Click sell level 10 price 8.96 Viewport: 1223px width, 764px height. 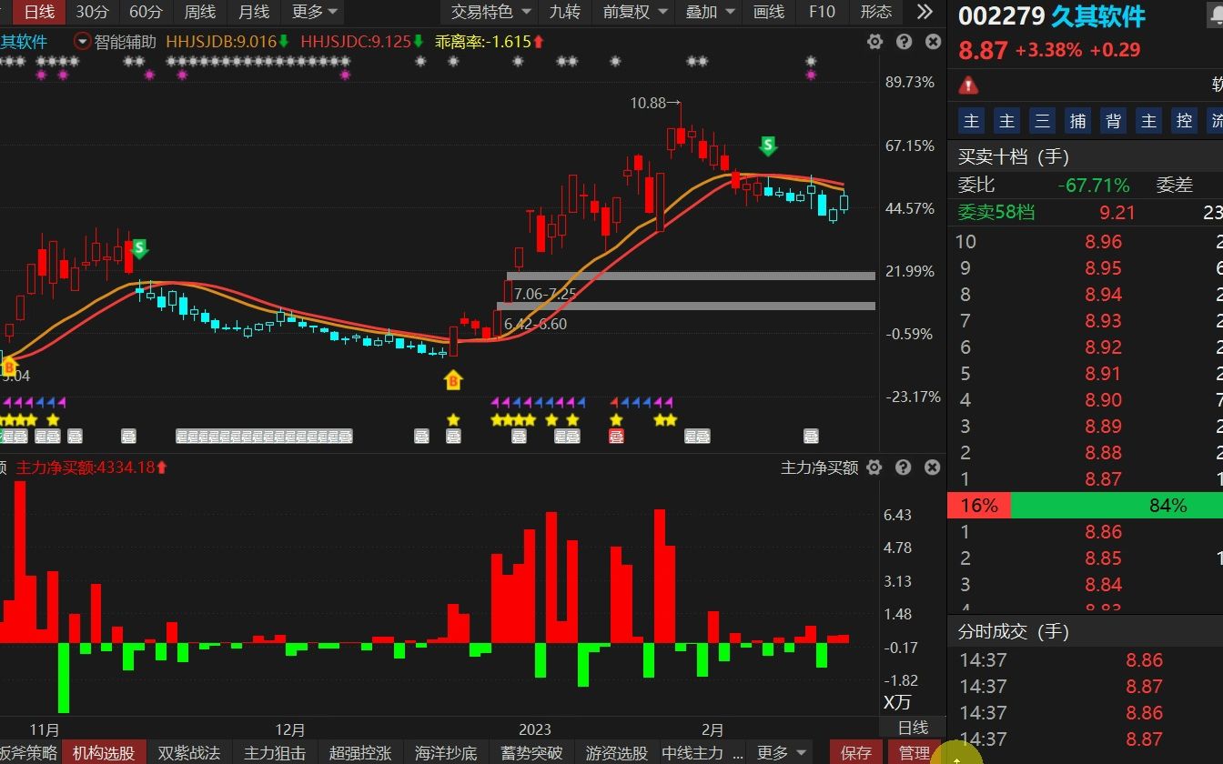coord(1103,242)
